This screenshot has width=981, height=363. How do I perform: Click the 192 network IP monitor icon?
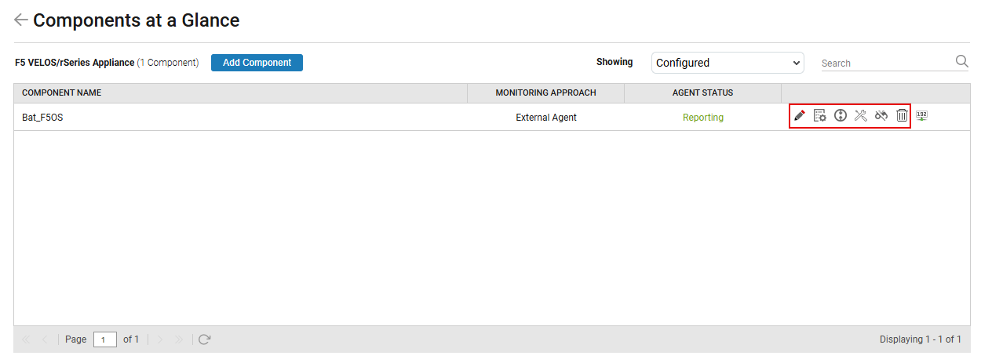(x=922, y=116)
